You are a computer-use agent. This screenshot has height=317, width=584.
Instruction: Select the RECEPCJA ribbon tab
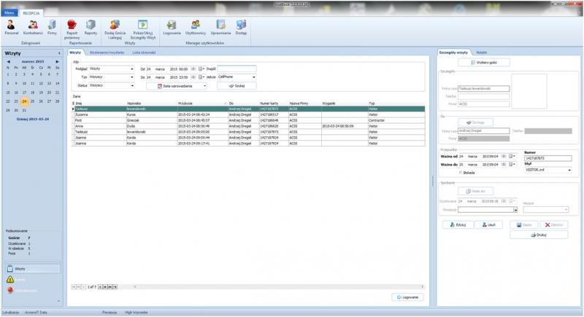31,13
